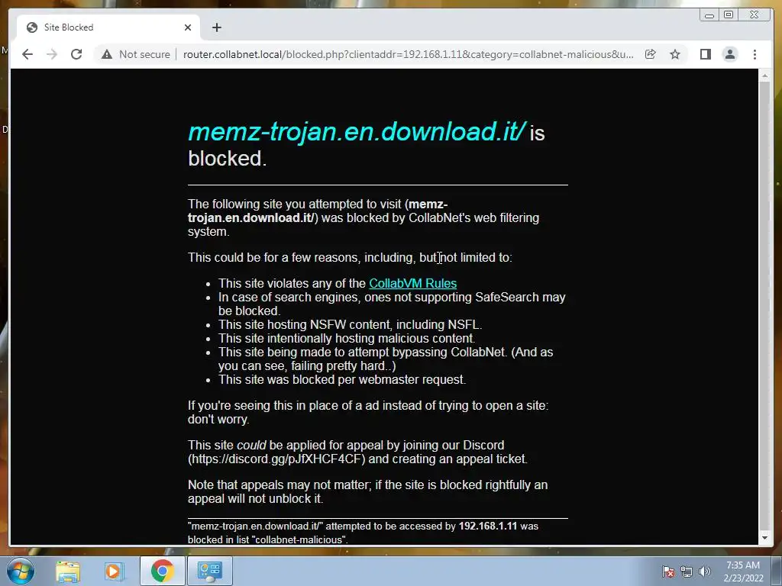The height and width of the screenshot is (586, 782).
Task: Minimize the Chrome window
Action: point(709,15)
